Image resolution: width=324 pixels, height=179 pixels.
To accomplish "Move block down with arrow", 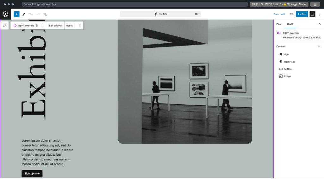I will click(x=43, y=27).
